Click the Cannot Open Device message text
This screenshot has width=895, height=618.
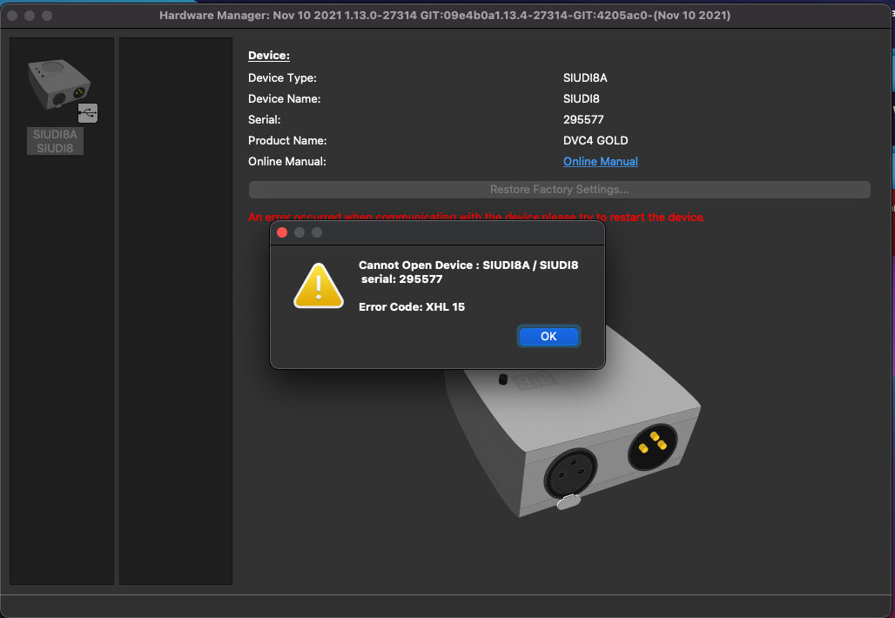coord(468,272)
